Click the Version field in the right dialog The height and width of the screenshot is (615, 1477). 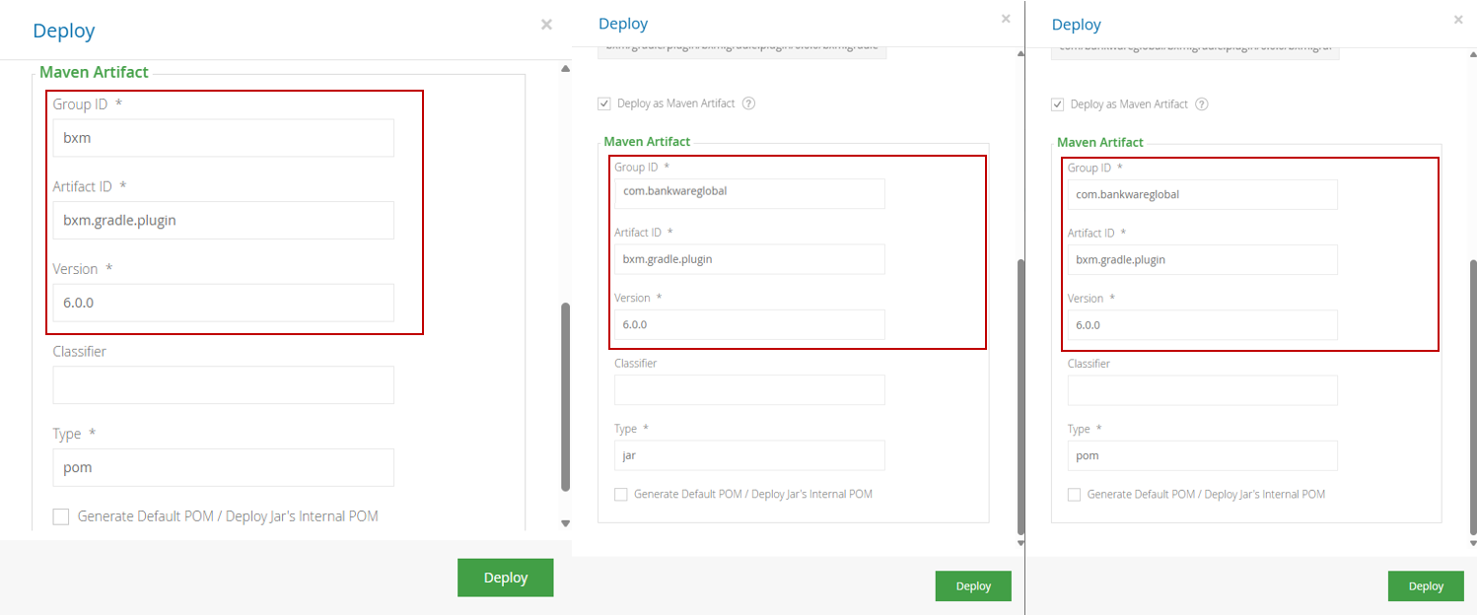(x=1201, y=325)
